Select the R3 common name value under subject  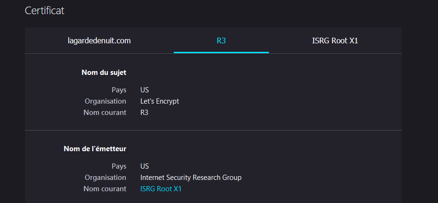pyautogui.click(x=145, y=113)
